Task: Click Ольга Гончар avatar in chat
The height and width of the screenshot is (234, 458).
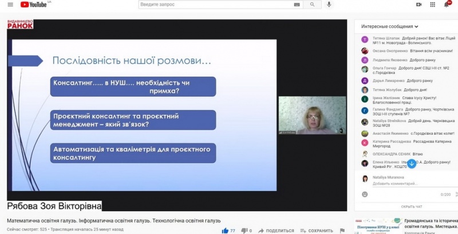Action: (x=365, y=69)
